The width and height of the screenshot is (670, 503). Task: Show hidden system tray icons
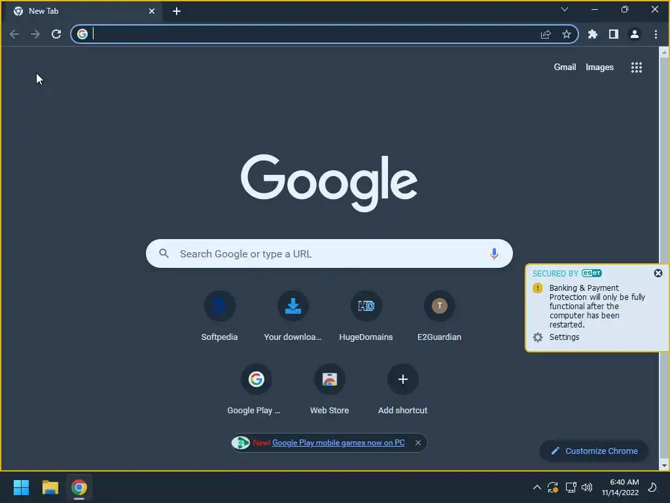(537, 487)
